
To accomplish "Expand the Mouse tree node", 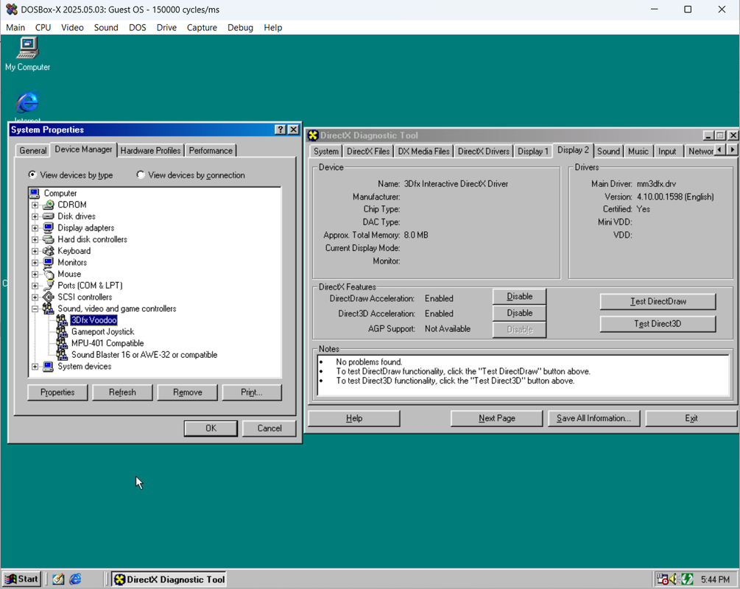I will [35, 274].
